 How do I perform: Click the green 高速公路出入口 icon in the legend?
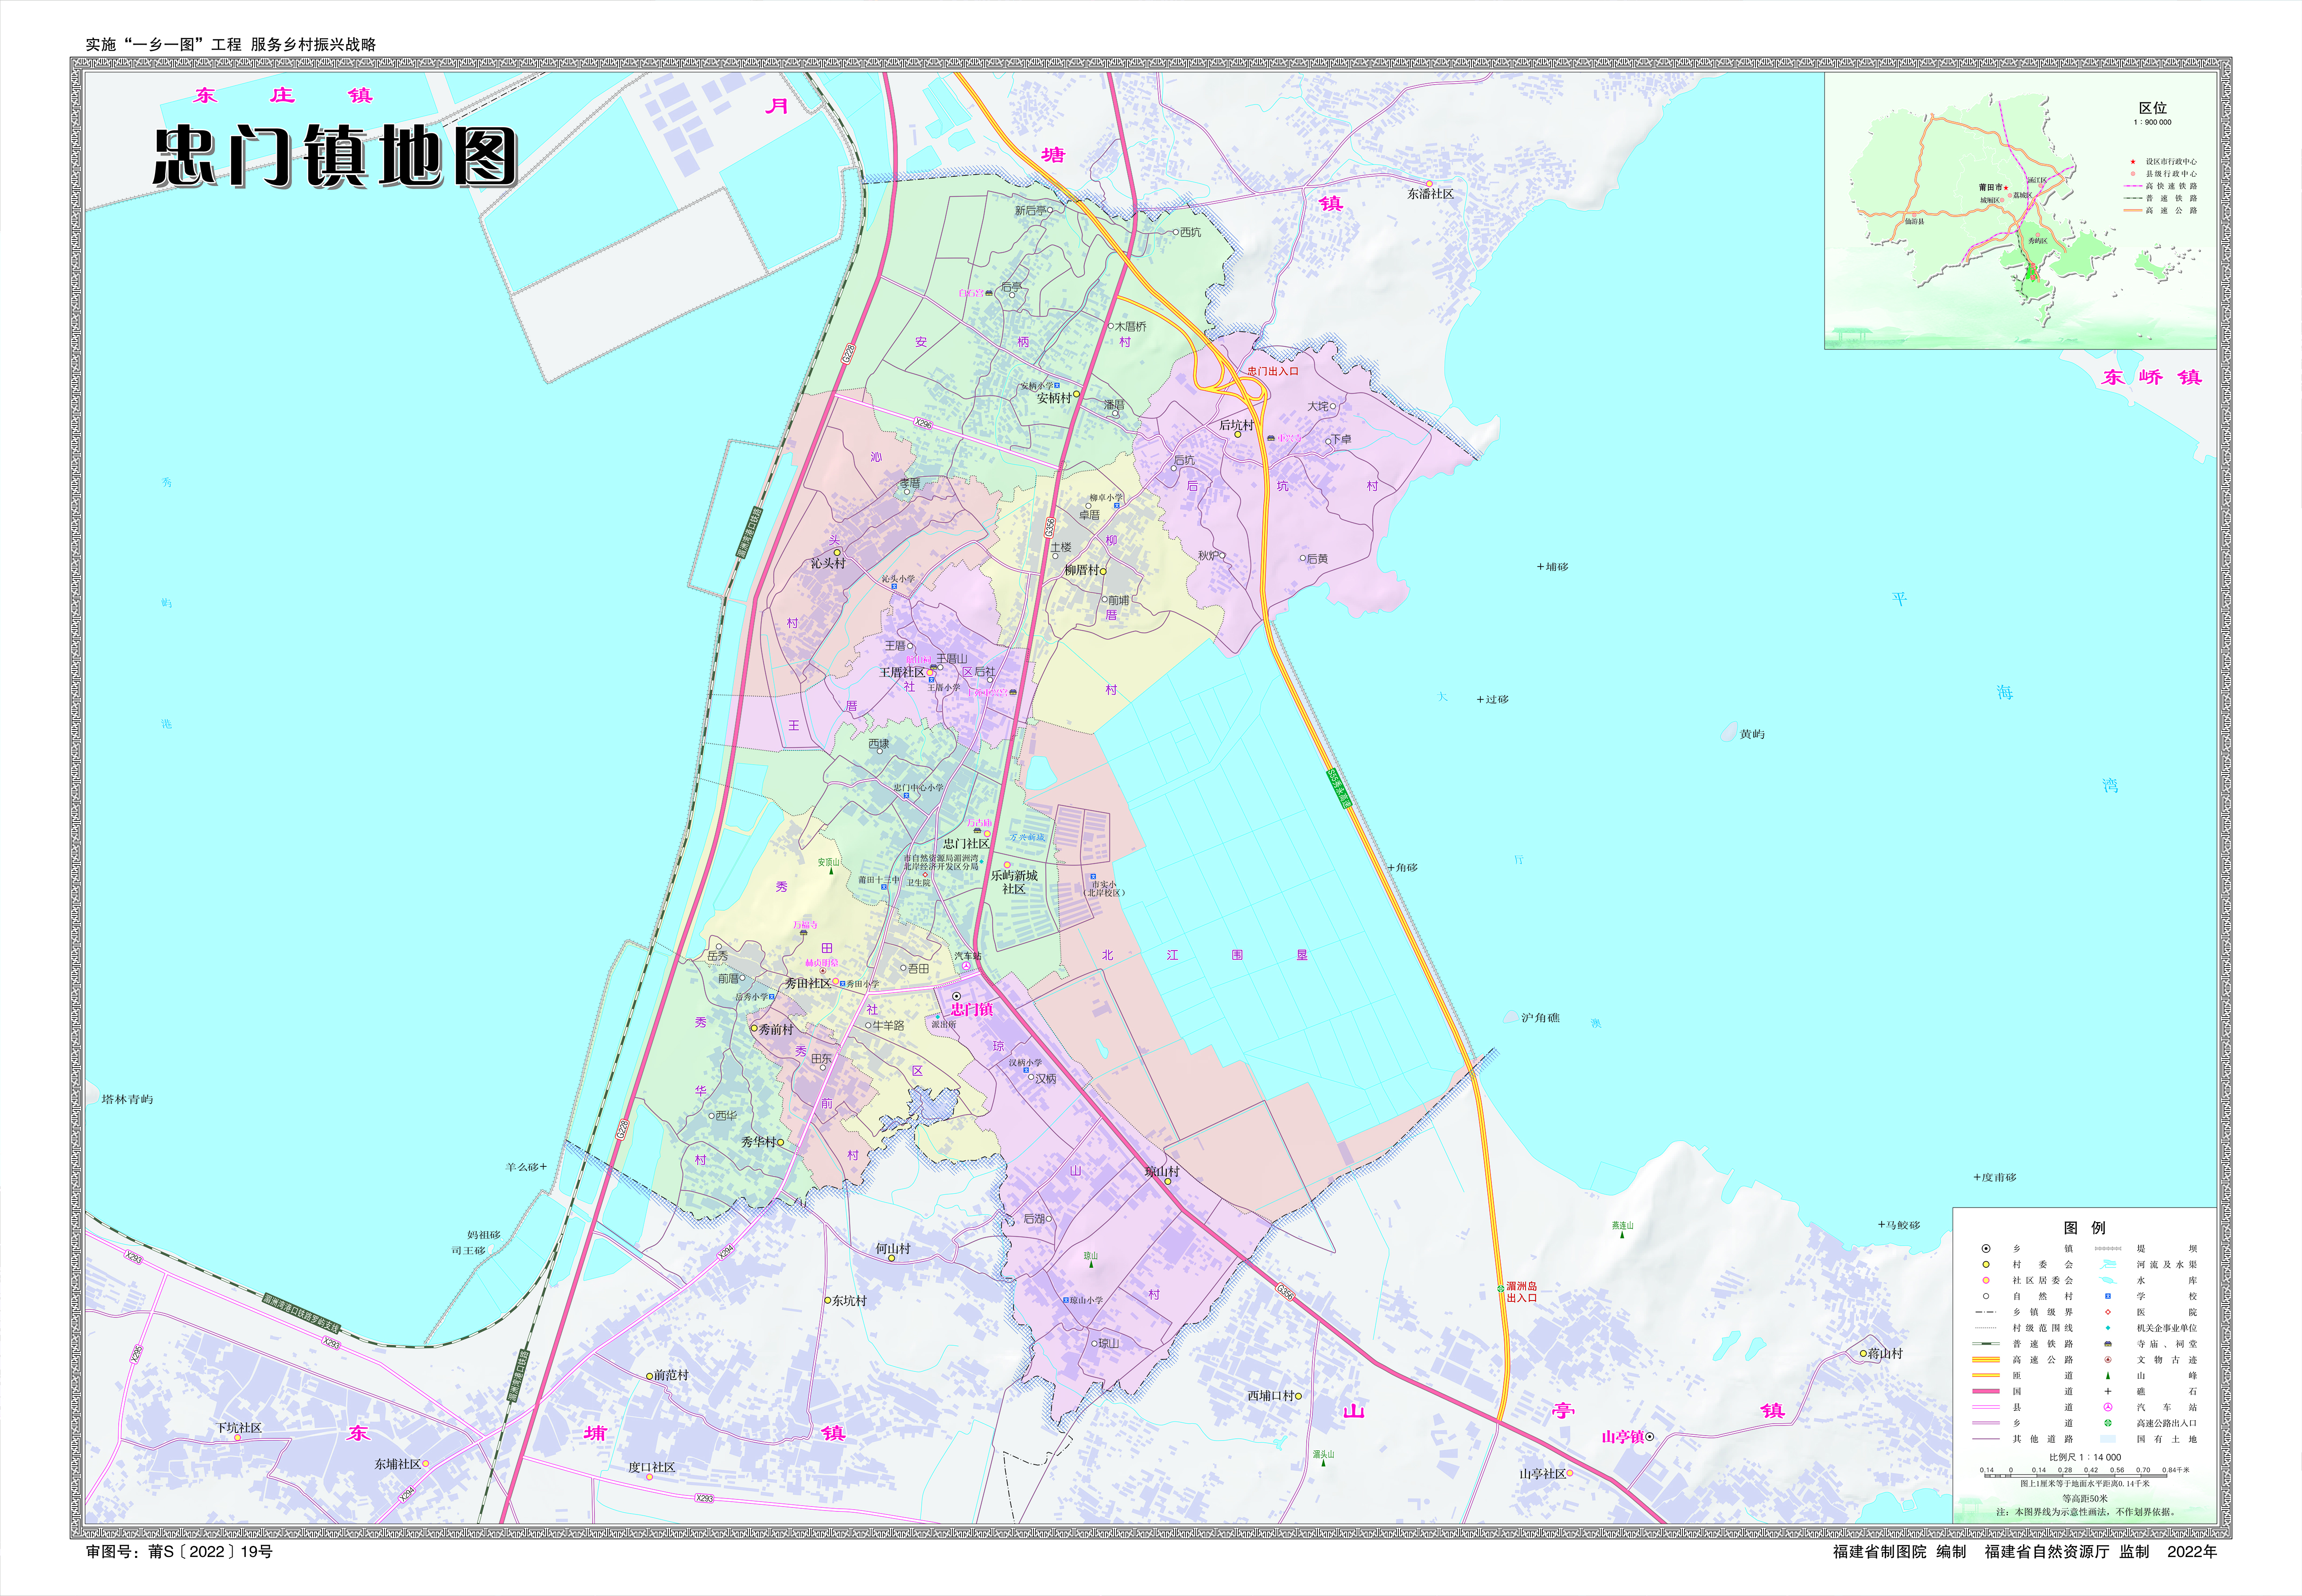click(2107, 1423)
